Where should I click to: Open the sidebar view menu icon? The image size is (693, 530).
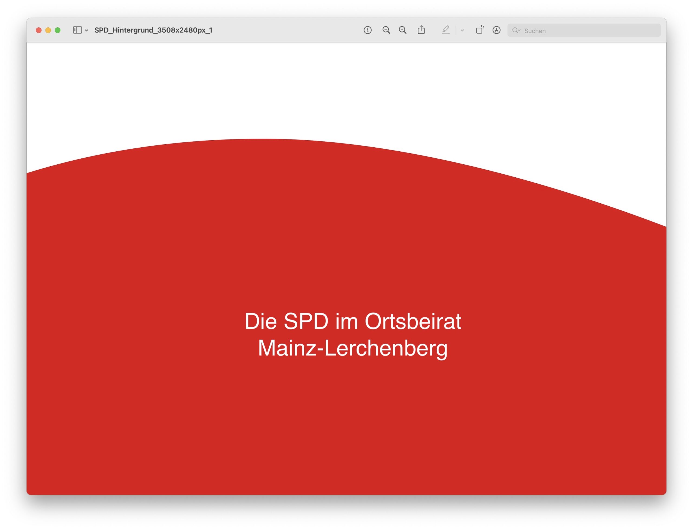coord(77,30)
